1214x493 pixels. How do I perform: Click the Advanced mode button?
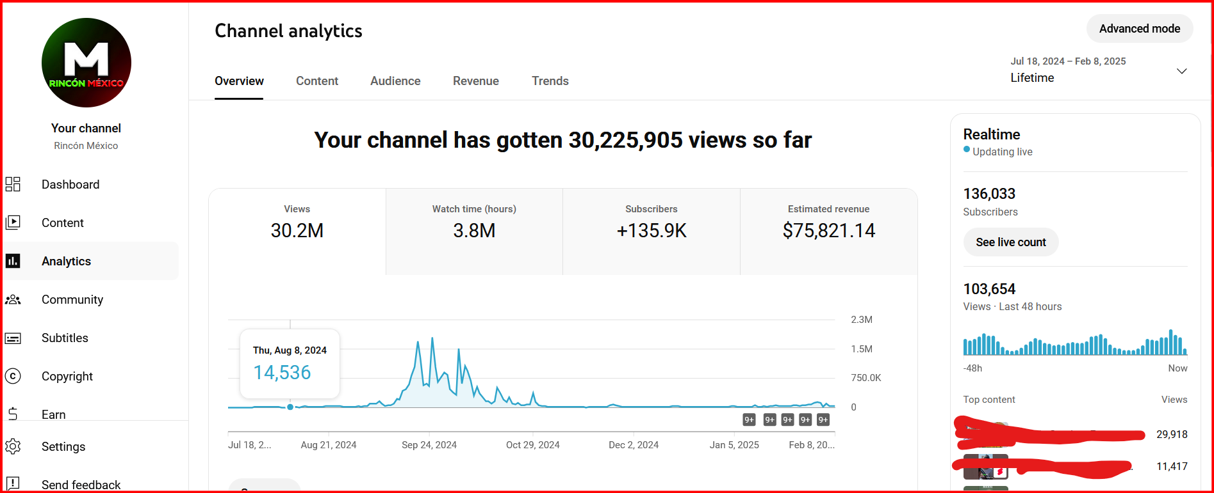pos(1139,29)
